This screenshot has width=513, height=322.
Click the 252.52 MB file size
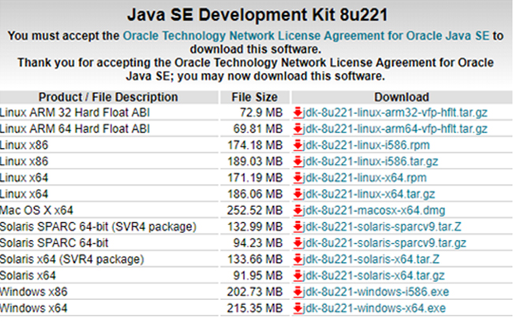[255, 210]
